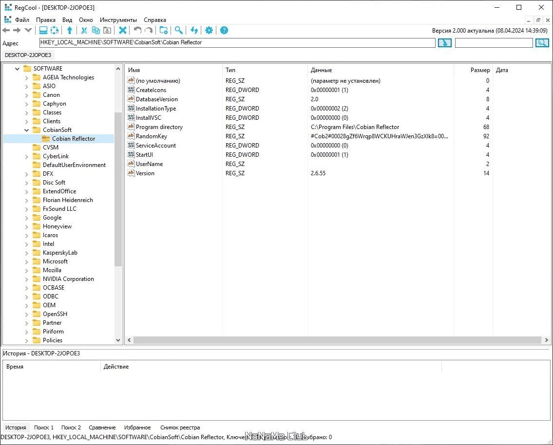The width and height of the screenshot is (553, 445).
Task: Open the Вид menu
Action: click(x=67, y=20)
